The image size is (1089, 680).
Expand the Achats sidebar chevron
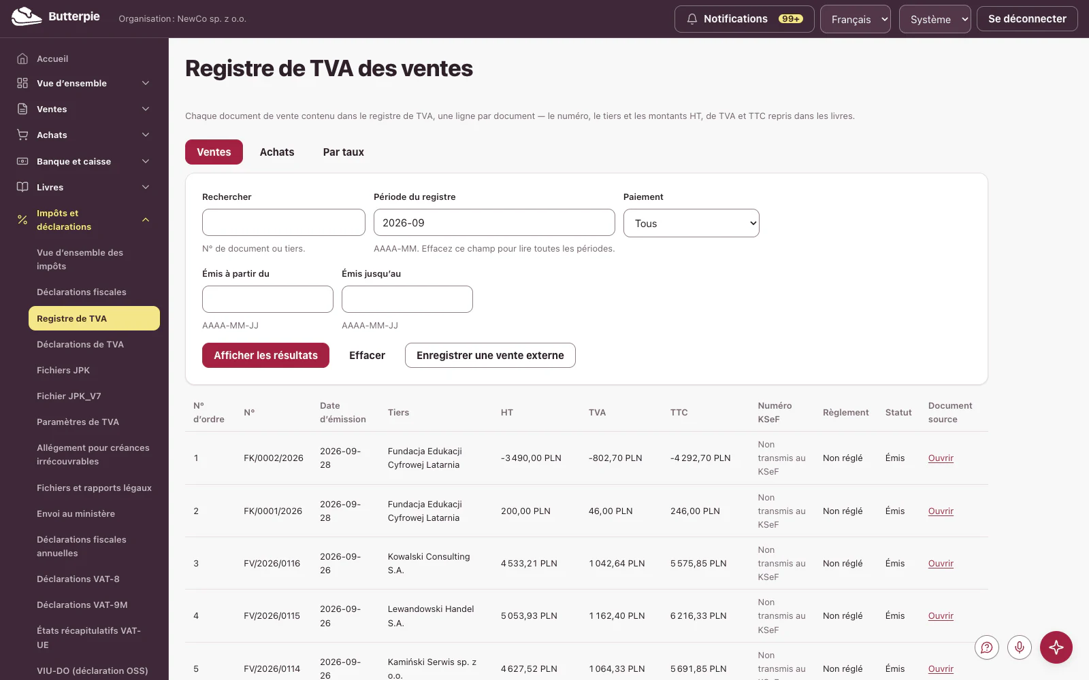click(x=146, y=135)
